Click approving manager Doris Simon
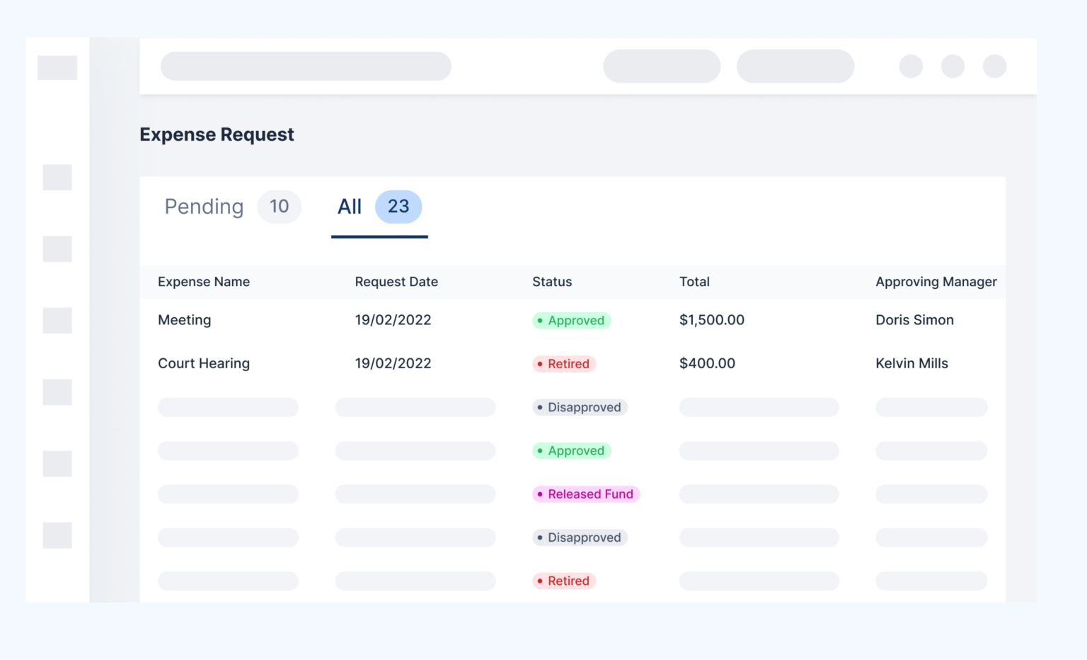 (914, 320)
